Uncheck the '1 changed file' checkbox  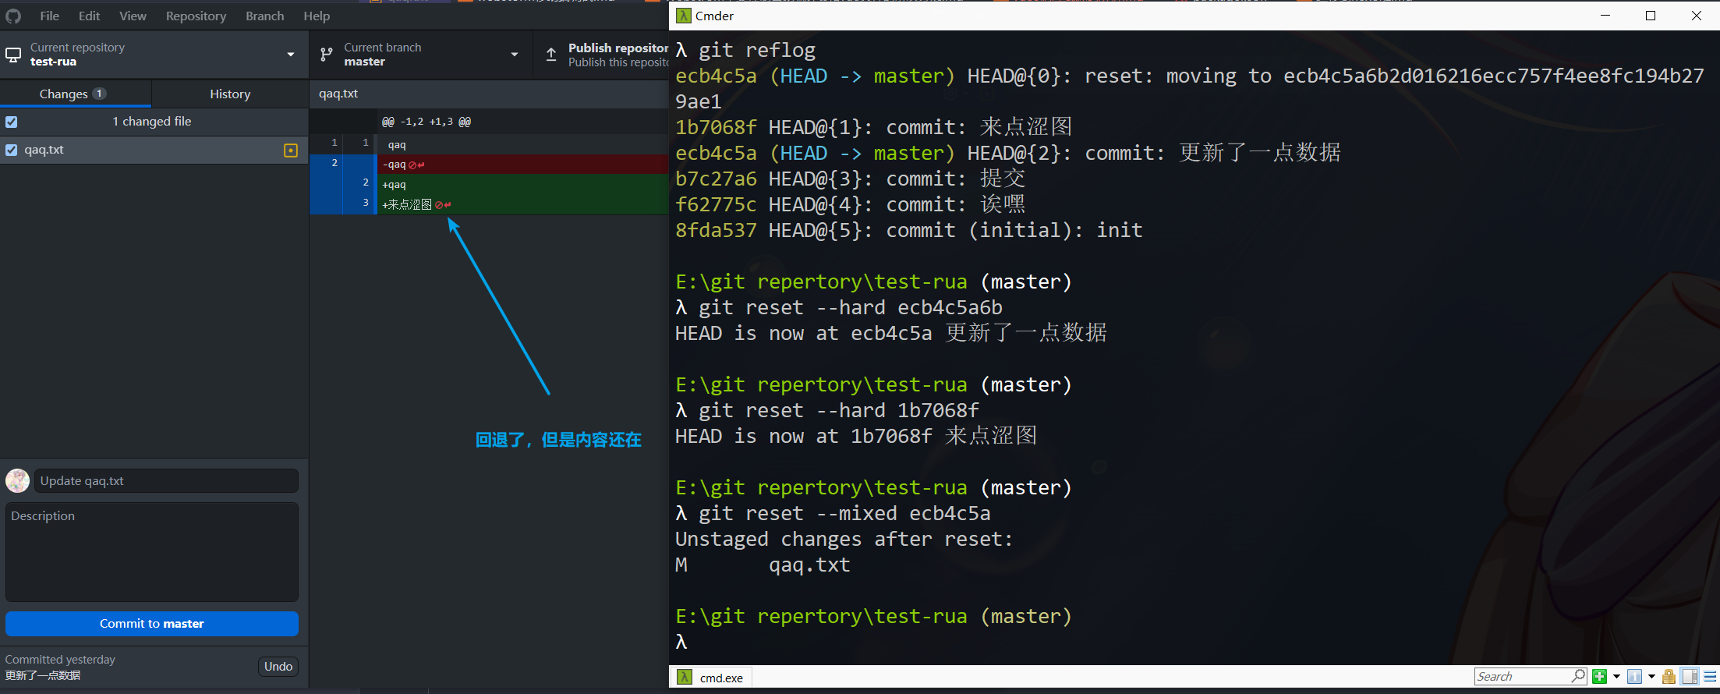[12, 122]
